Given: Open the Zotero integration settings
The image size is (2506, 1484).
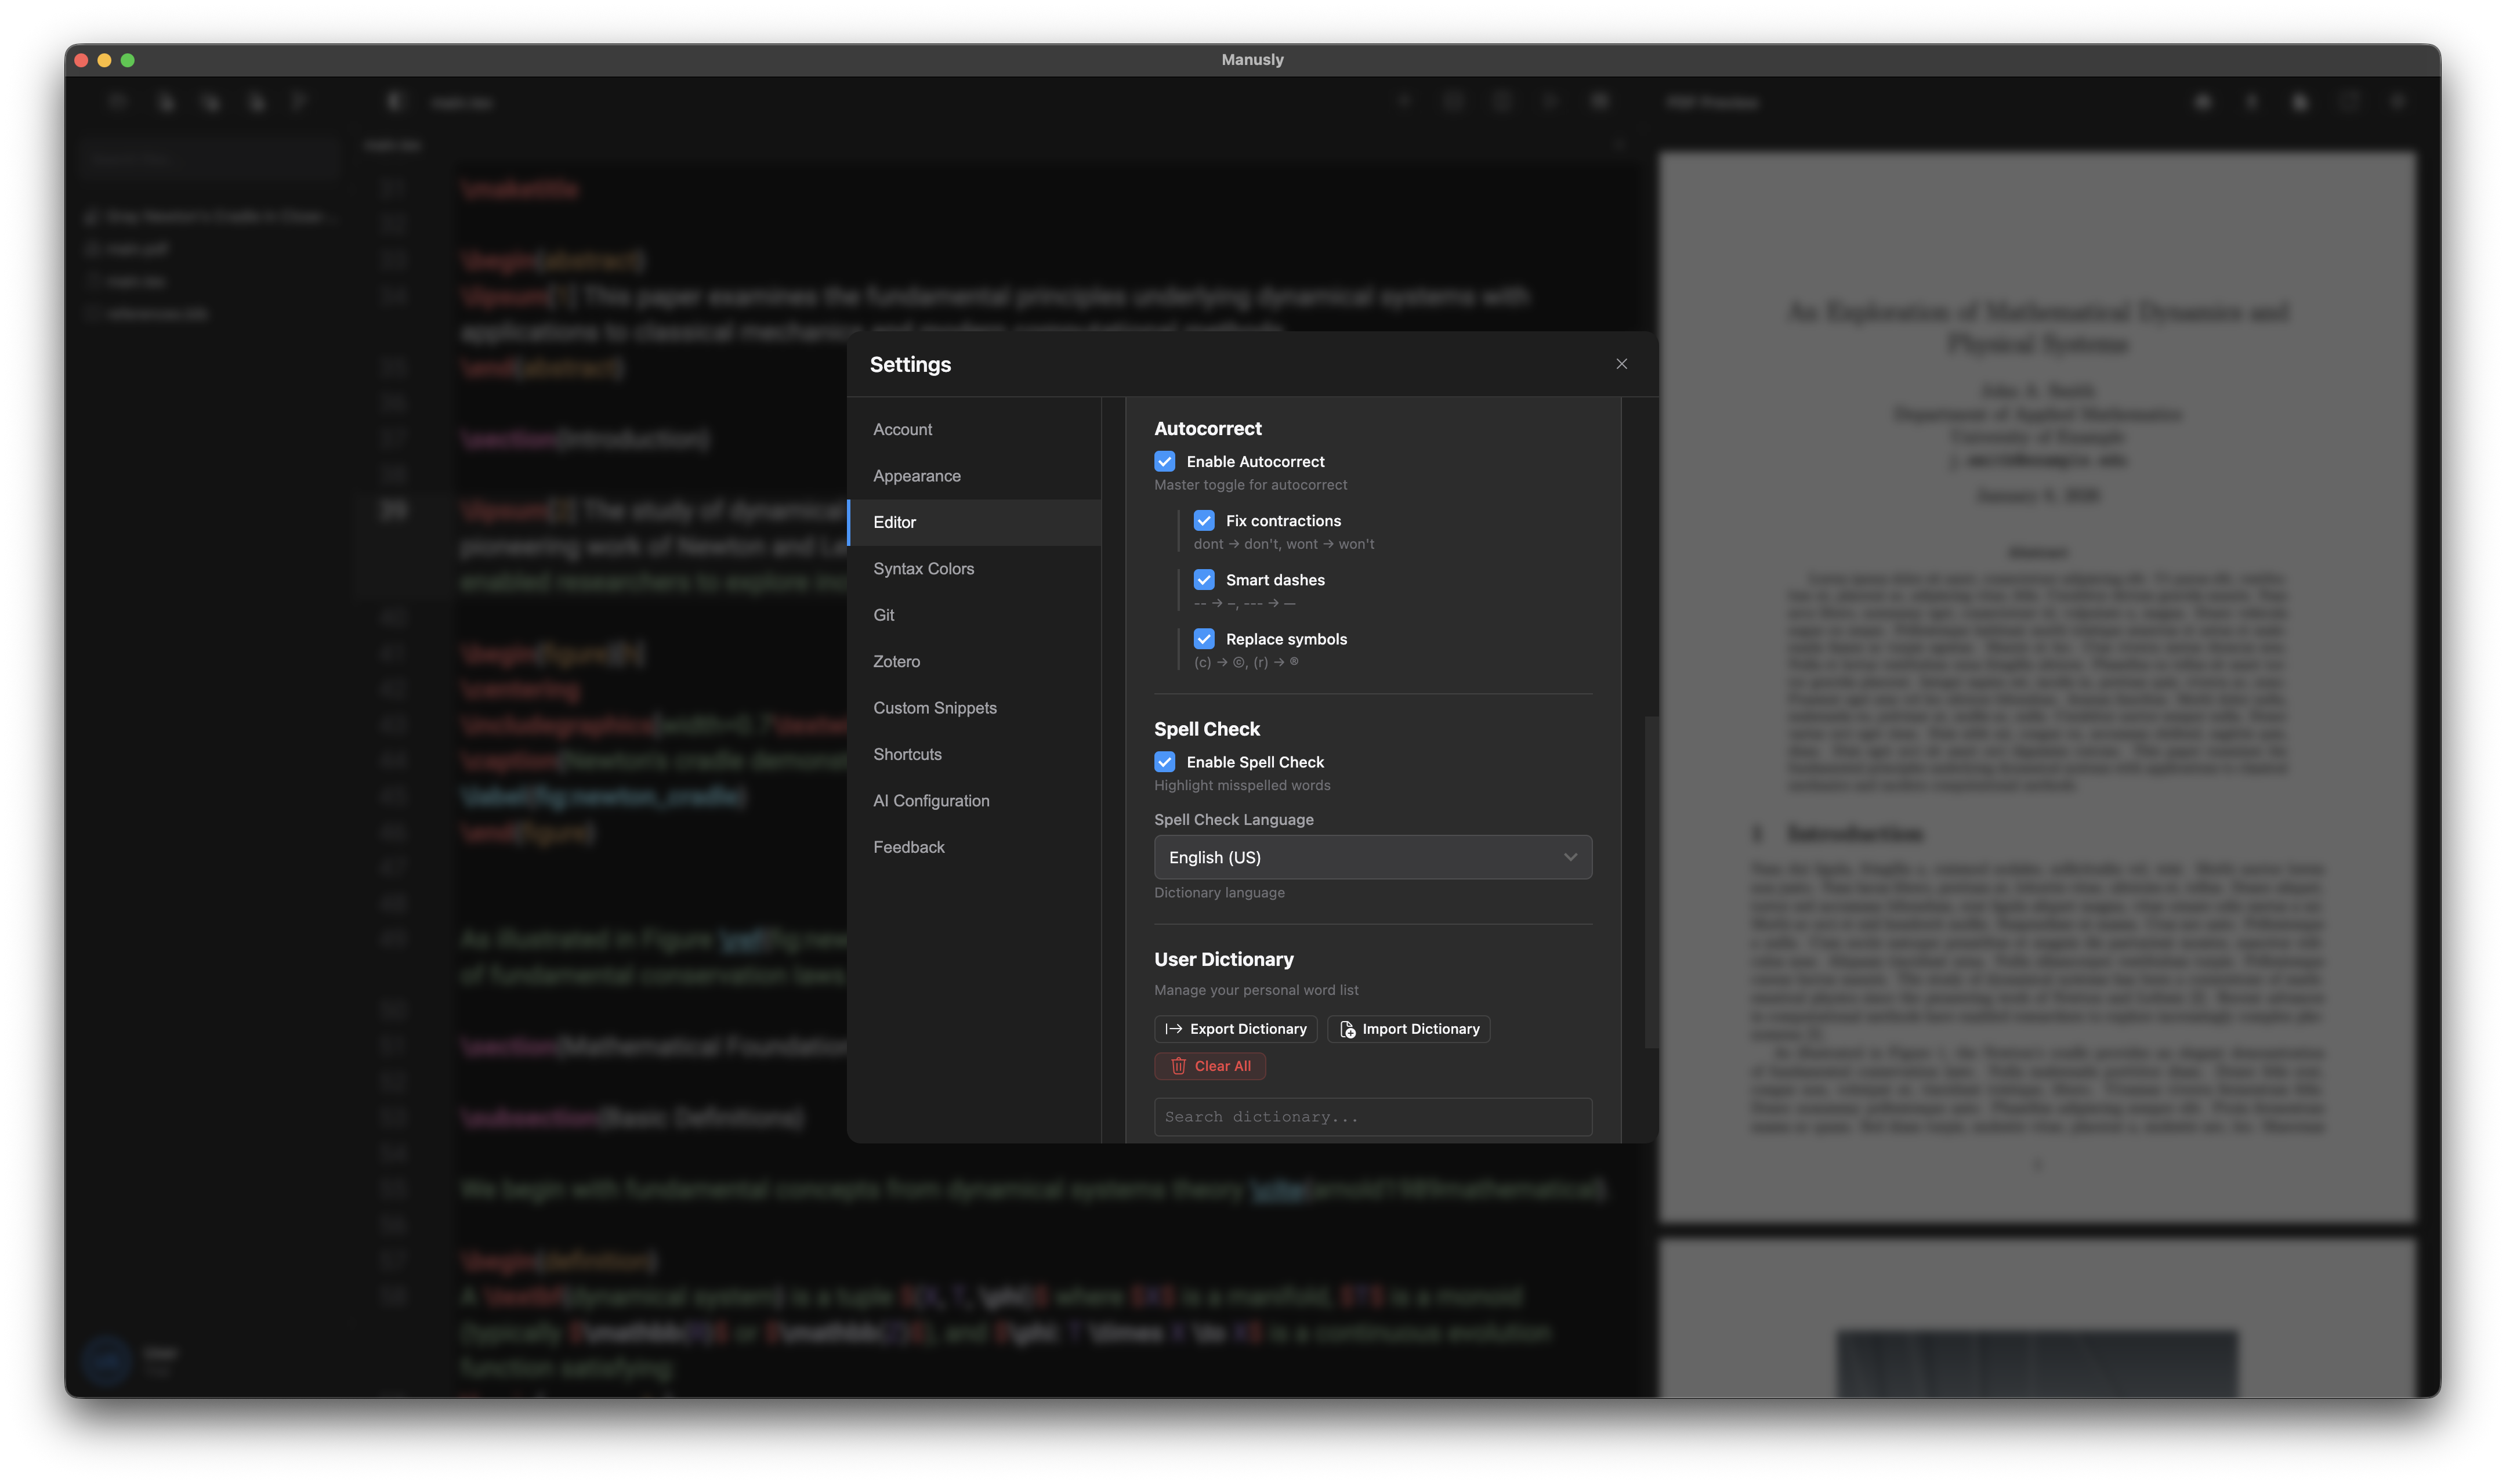Looking at the screenshot, I should click(x=897, y=661).
